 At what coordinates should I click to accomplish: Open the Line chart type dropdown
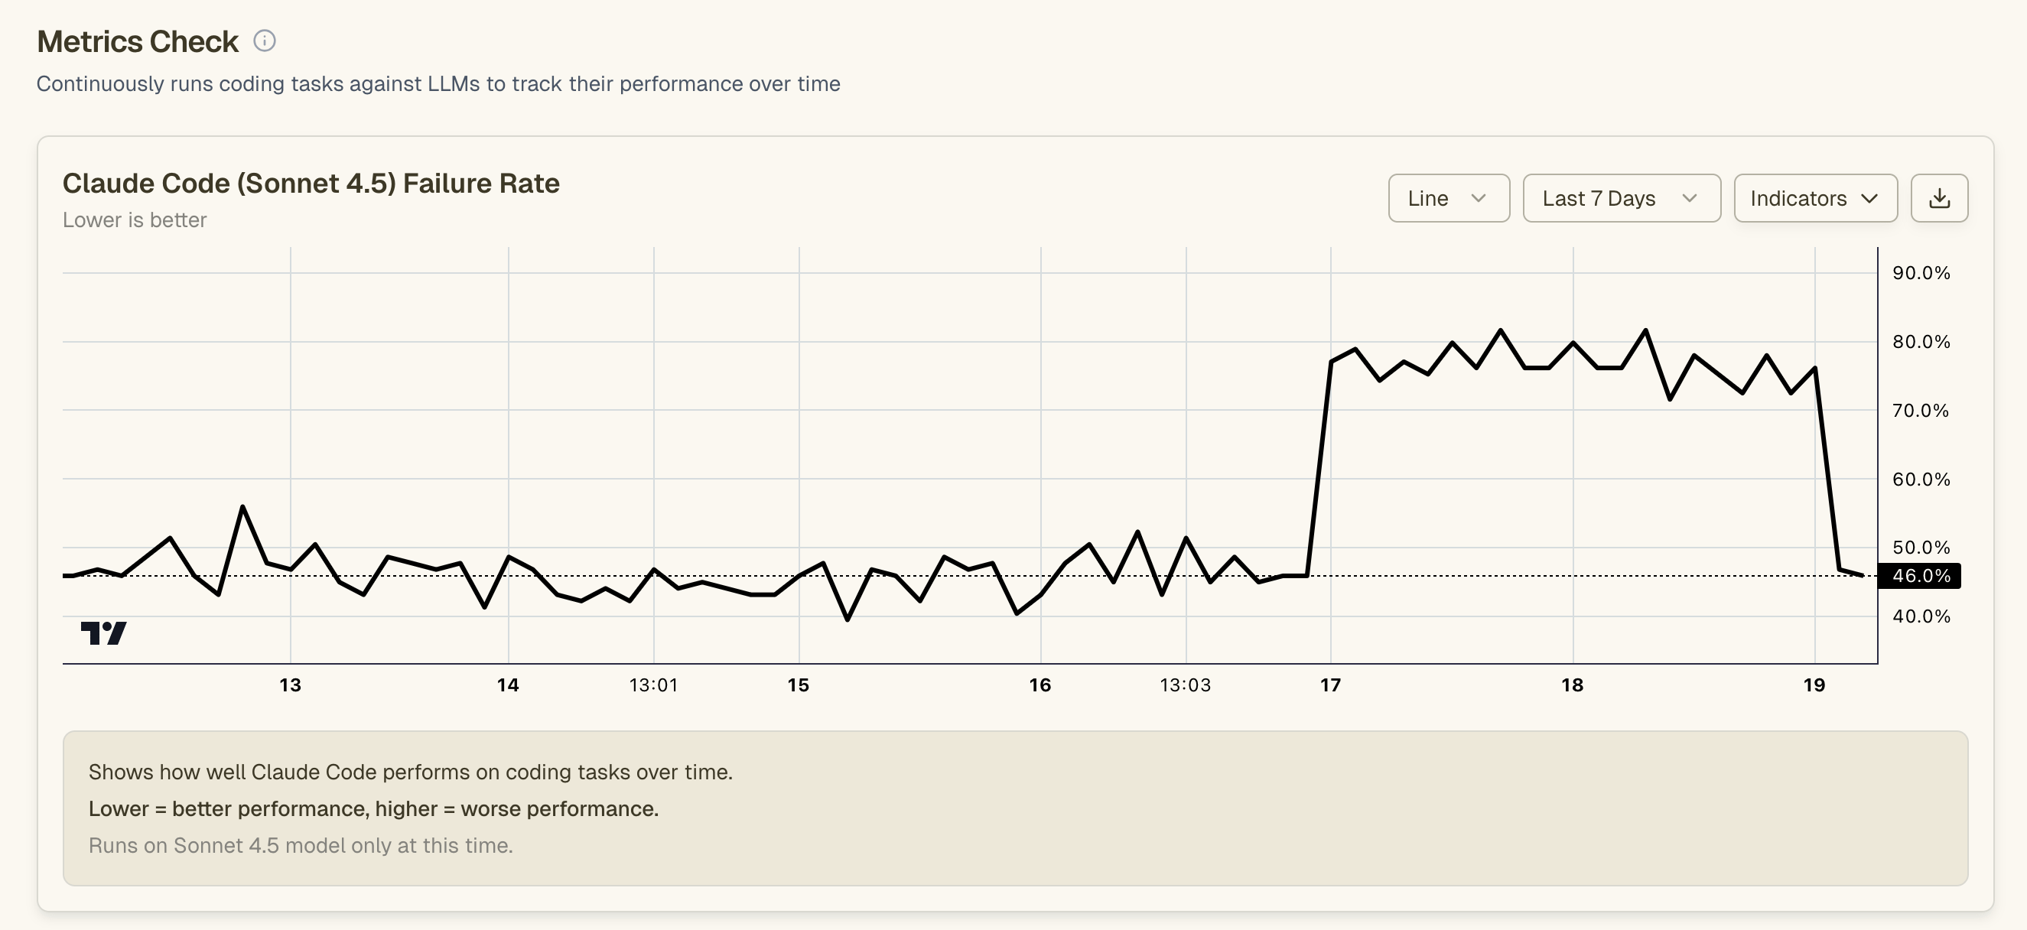1449,197
